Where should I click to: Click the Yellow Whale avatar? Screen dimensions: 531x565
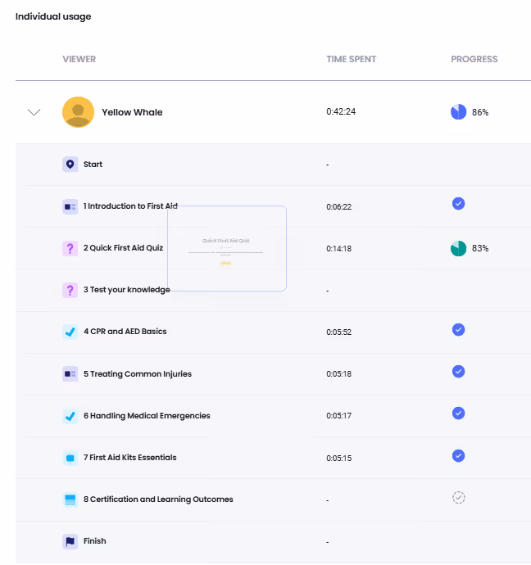(78, 112)
